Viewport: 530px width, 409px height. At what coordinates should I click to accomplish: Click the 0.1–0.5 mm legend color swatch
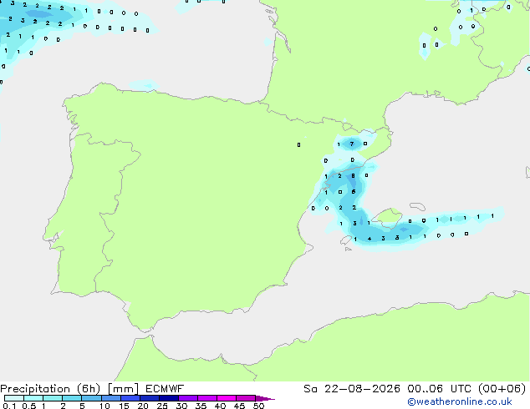(14, 398)
